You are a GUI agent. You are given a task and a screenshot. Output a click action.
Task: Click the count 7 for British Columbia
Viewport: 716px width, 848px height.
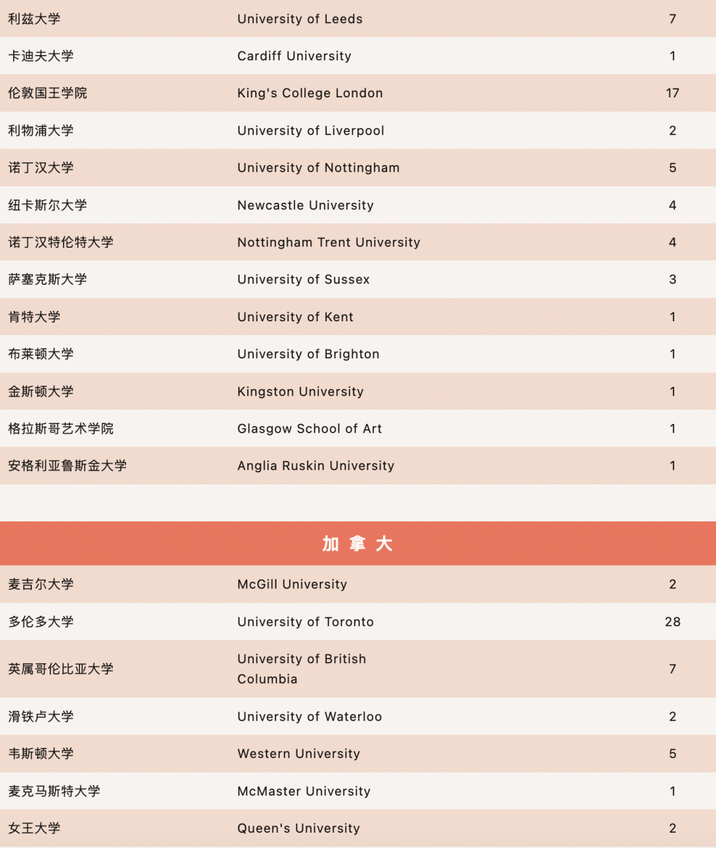coord(672,669)
